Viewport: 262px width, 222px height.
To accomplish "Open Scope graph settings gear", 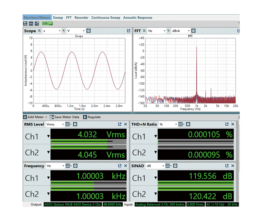I will pos(89,31).
